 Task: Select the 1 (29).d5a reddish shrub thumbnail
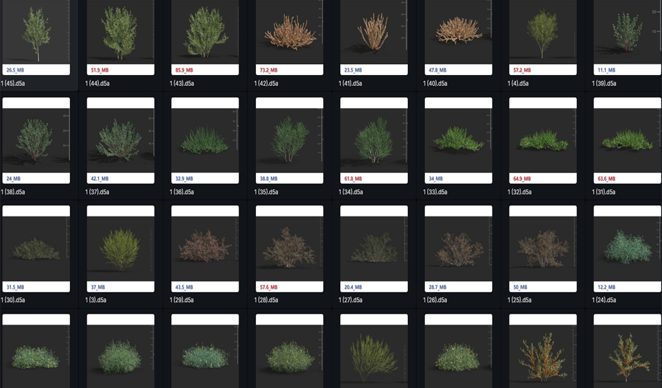click(205, 248)
